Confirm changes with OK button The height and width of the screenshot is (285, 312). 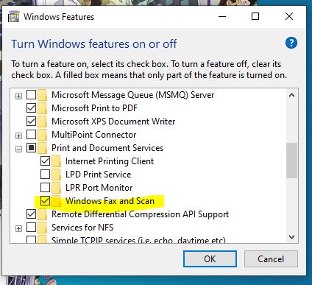pyautogui.click(x=210, y=258)
